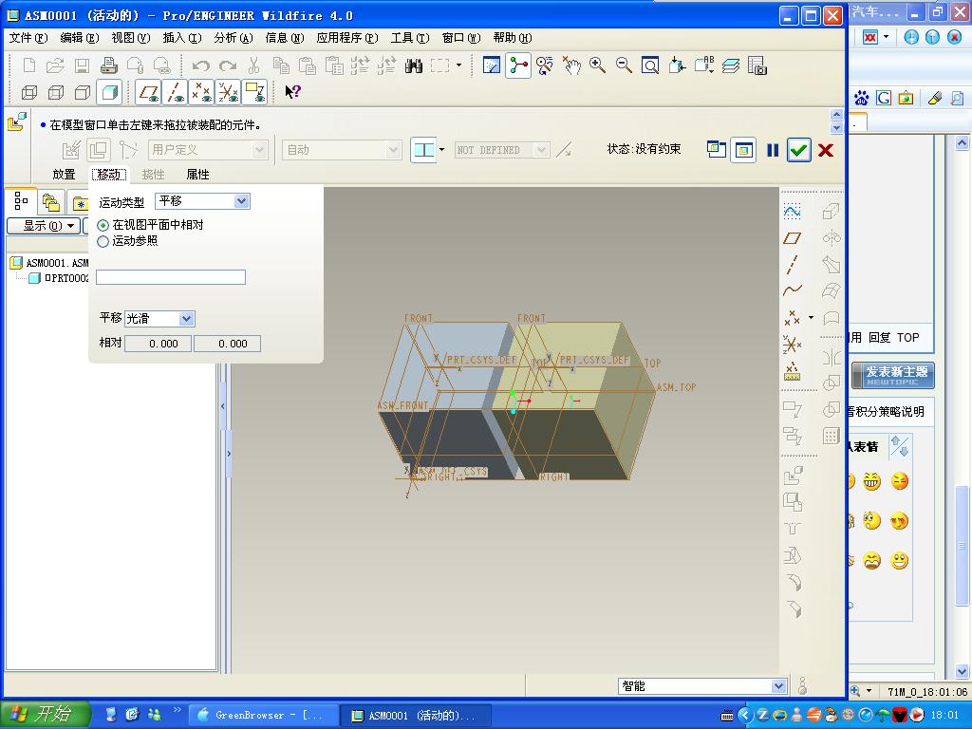
Task: Open the User Defined constraint set dropdown
Action: (x=208, y=149)
